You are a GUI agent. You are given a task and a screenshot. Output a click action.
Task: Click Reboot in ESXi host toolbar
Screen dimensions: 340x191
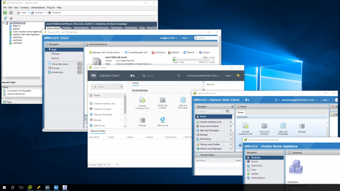[x=173, y=52]
